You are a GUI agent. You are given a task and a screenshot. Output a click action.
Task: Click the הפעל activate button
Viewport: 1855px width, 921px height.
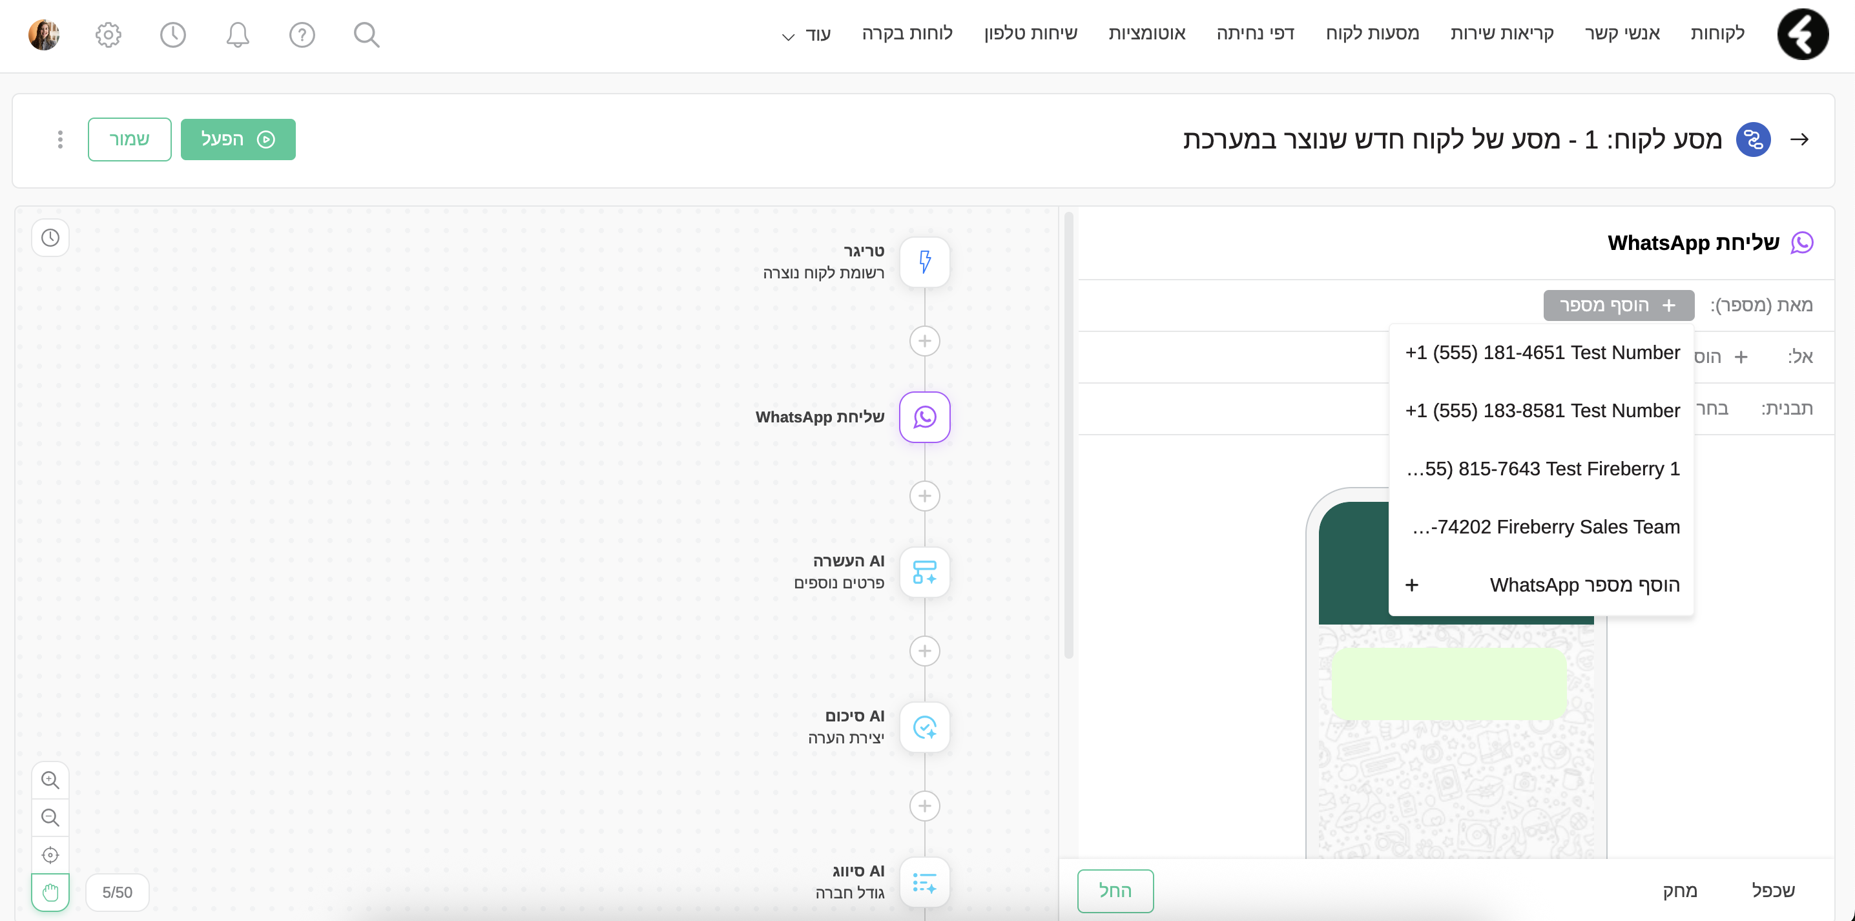pos(238,139)
